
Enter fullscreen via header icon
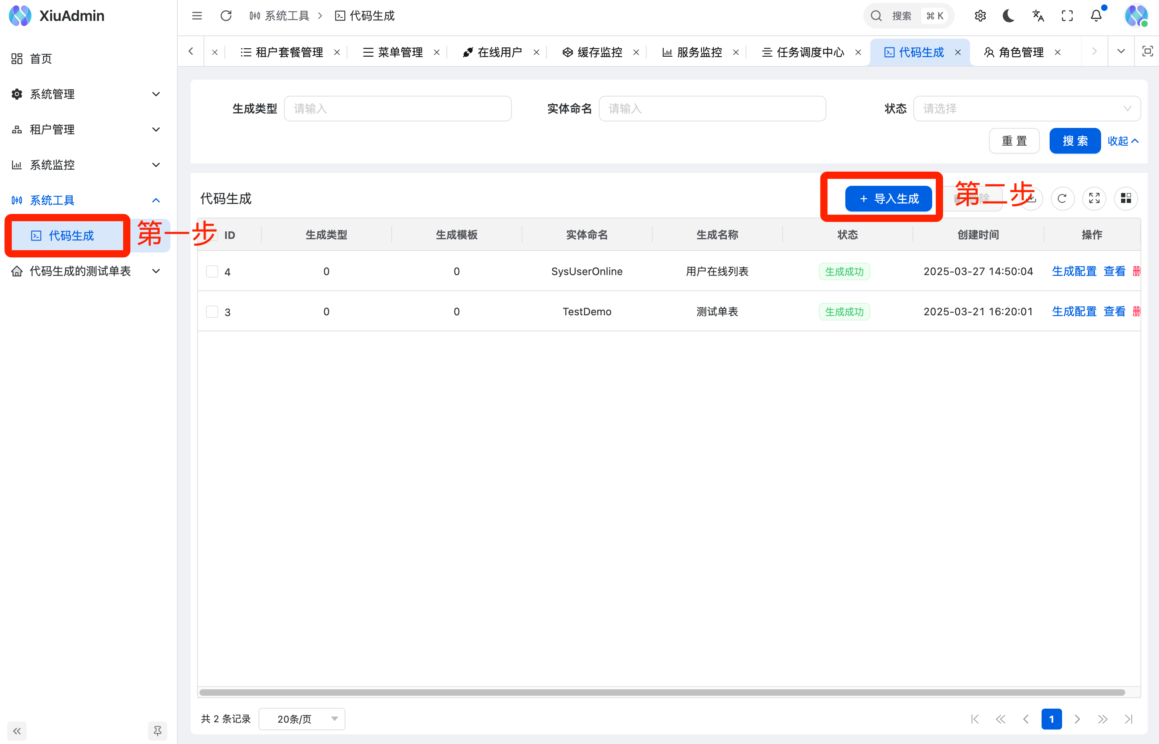(x=1067, y=16)
